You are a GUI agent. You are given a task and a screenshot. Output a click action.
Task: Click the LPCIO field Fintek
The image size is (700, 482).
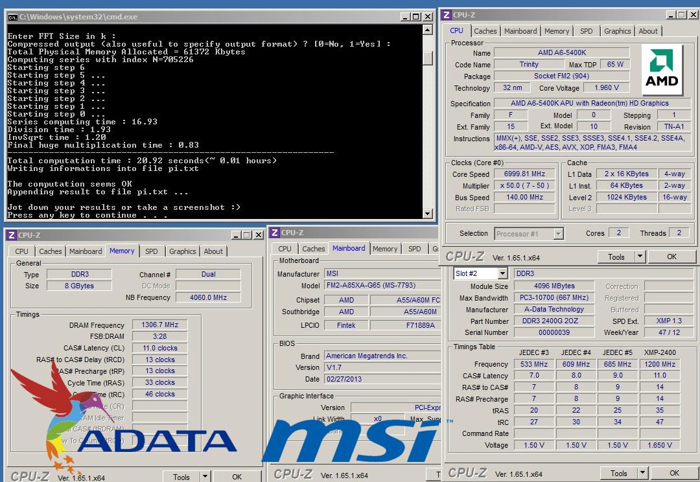coord(346,325)
